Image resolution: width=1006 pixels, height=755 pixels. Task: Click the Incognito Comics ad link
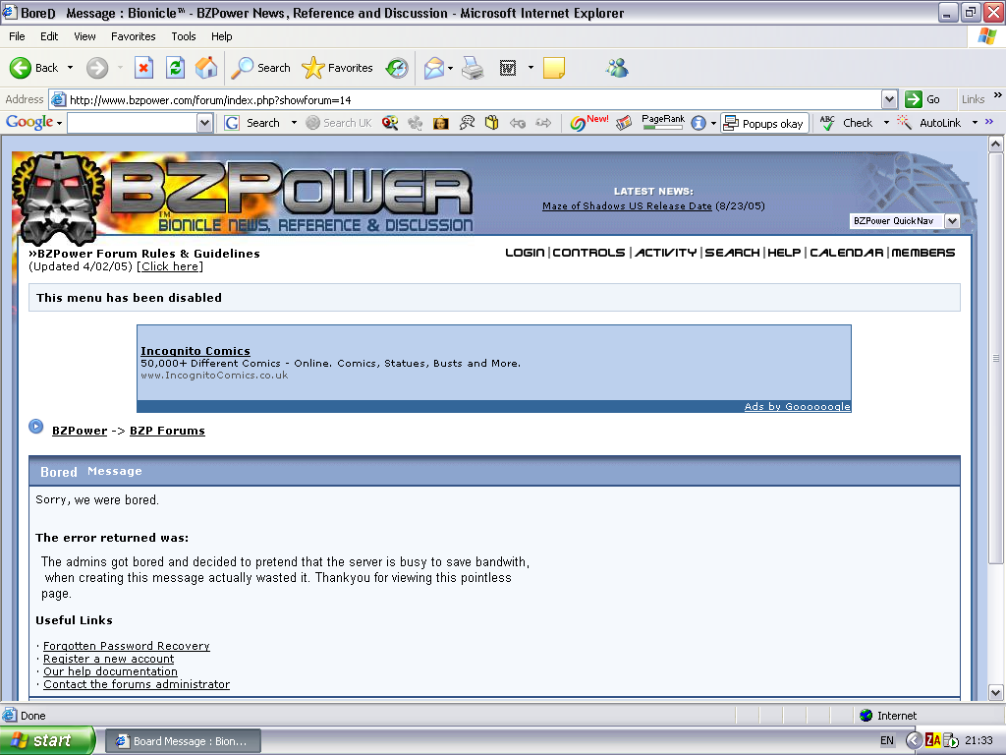coord(196,351)
